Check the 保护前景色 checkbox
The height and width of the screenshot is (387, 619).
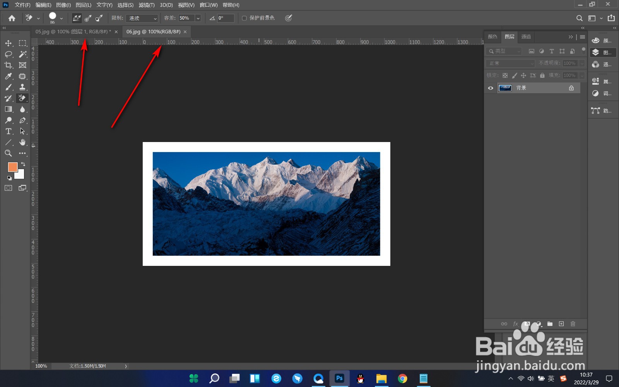(x=244, y=18)
